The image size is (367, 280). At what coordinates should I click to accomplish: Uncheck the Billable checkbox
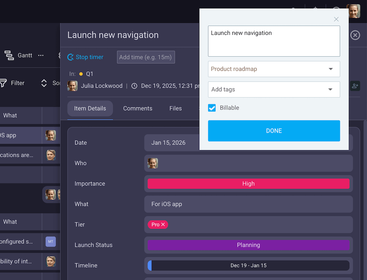click(212, 108)
